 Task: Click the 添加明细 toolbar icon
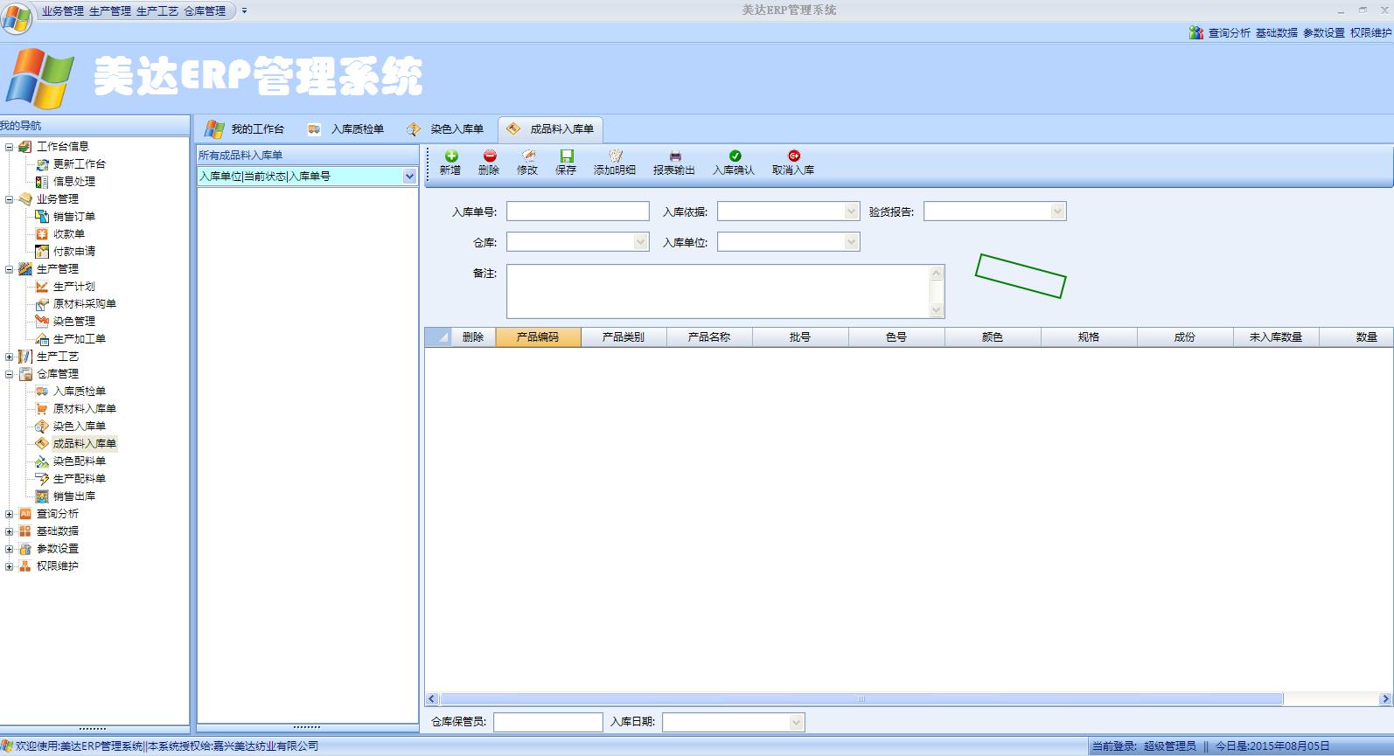pos(615,156)
